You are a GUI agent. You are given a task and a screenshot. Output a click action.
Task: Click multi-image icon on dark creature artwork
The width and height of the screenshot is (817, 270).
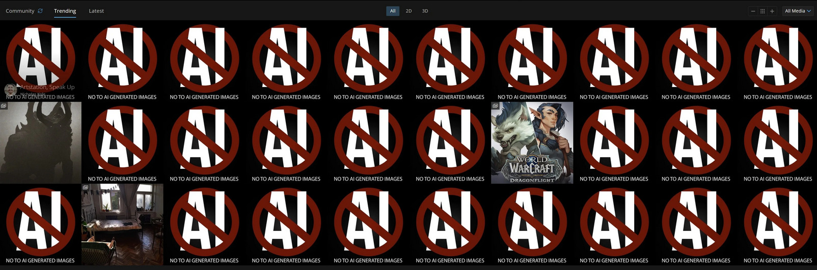4,106
